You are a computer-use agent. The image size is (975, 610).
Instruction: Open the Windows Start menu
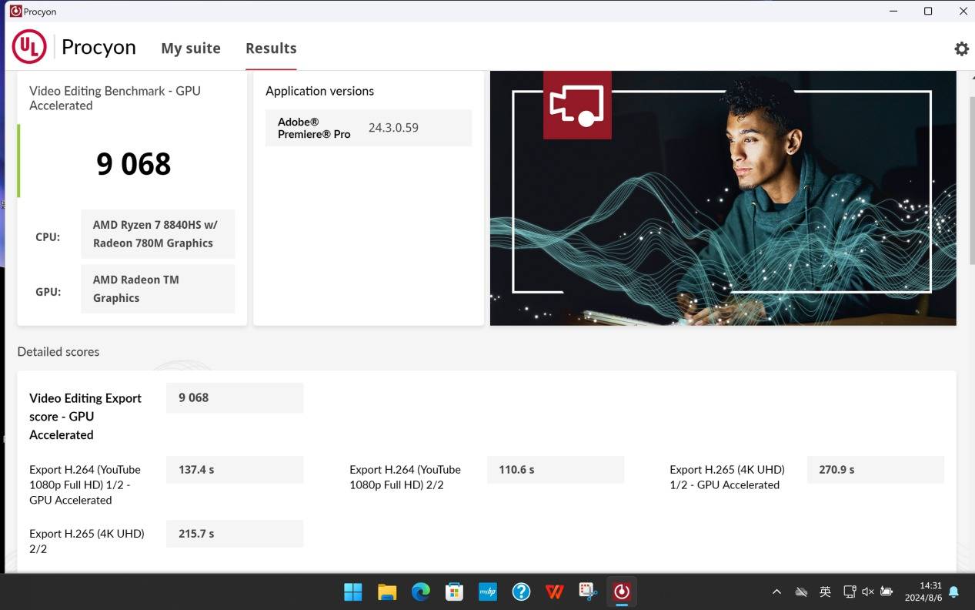[x=353, y=592]
